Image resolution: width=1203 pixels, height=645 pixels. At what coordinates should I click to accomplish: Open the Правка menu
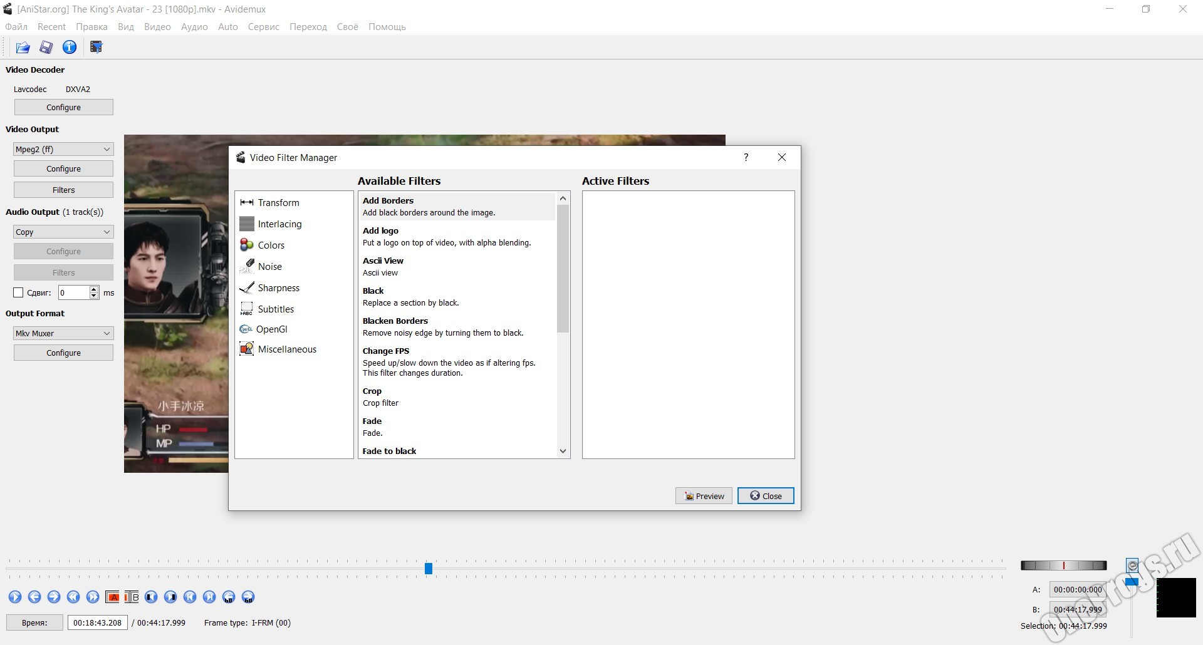pos(91,26)
